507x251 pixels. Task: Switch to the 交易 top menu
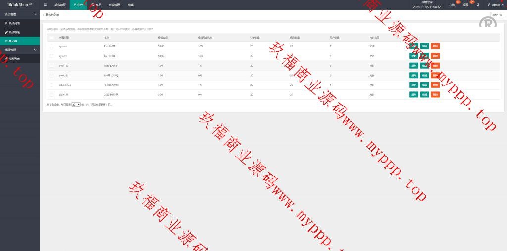[97, 4]
